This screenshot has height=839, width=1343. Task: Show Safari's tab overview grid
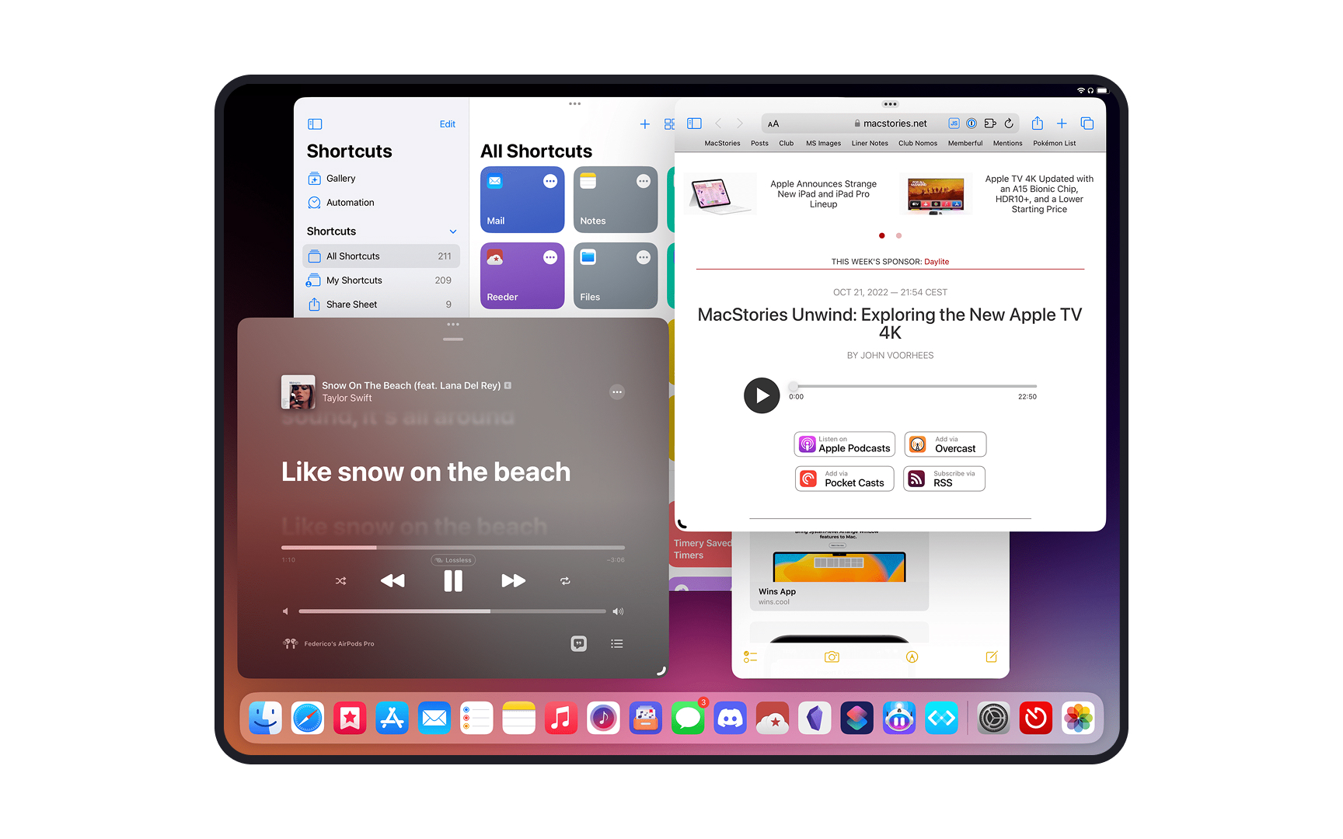click(x=1087, y=123)
